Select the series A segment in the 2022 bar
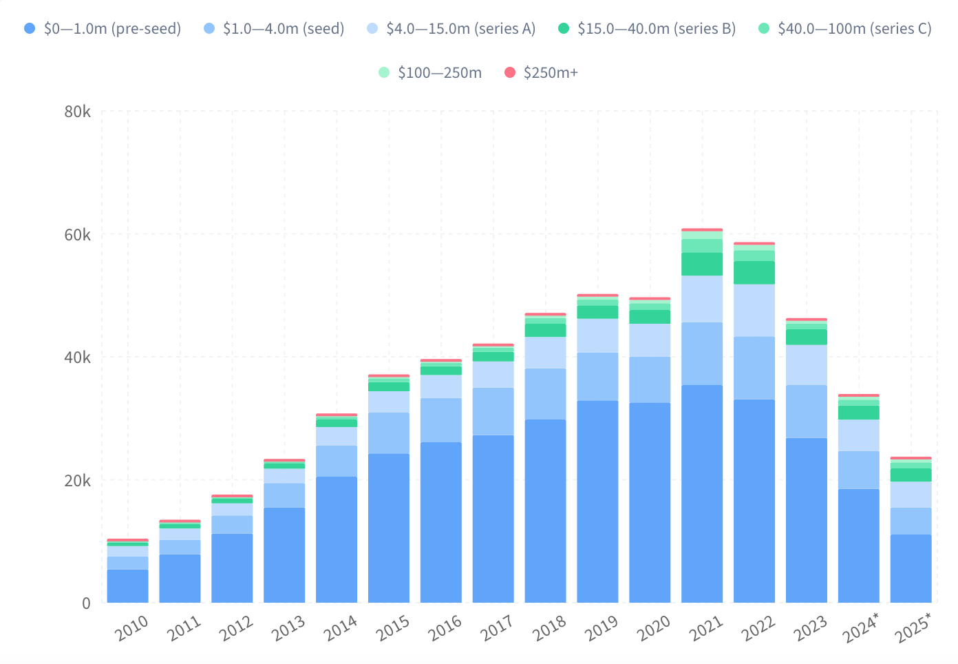This screenshot has height=664, width=958. pyautogui.click(x=754, y=310)
